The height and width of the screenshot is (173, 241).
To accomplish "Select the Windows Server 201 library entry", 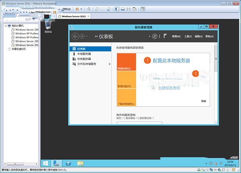I will pyautogui.click(x=27, y=45).
